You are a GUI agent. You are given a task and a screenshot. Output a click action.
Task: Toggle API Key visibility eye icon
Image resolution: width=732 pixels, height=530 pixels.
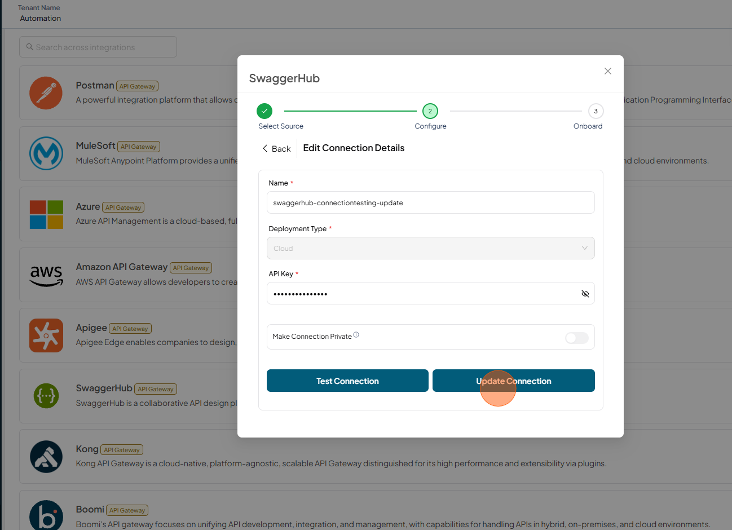click(x=585, y=294)
